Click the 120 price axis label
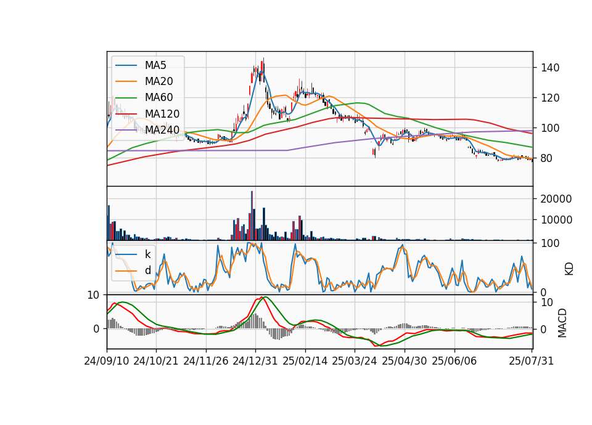 [549, 98]
